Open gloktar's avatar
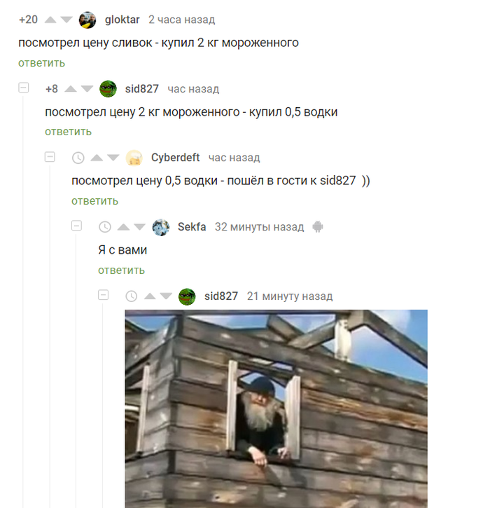 [87, 20]
